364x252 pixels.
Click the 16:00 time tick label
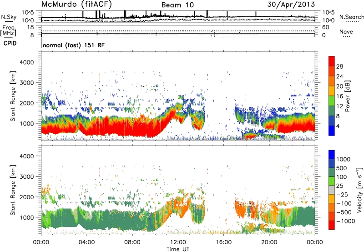click(x=223, y=242)
